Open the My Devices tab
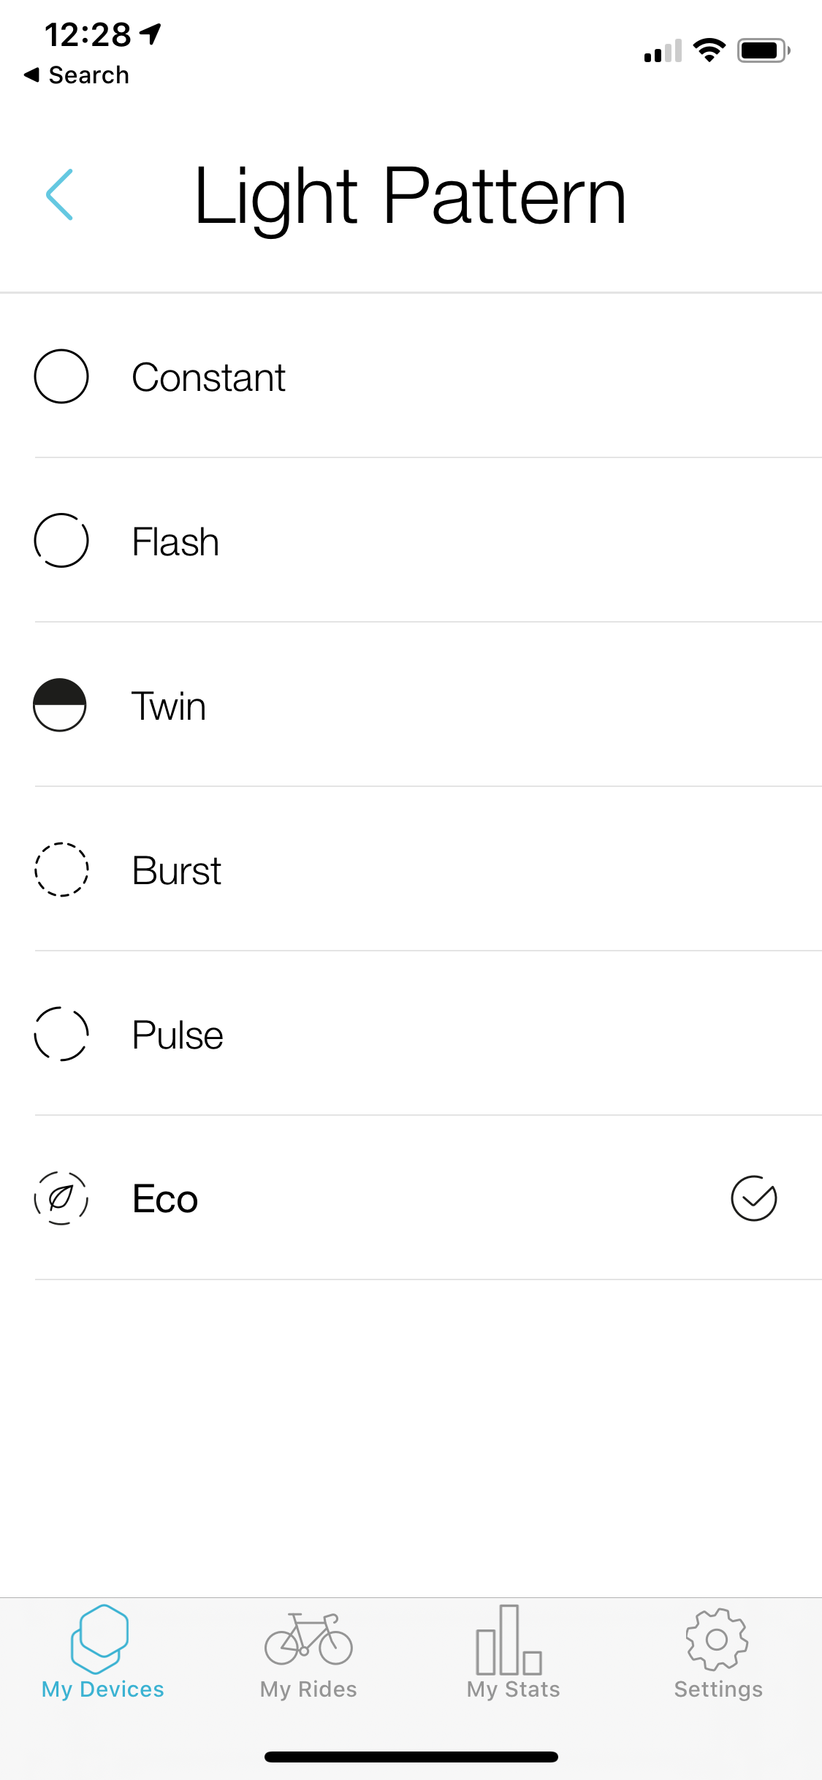 tap(102, 1653)
